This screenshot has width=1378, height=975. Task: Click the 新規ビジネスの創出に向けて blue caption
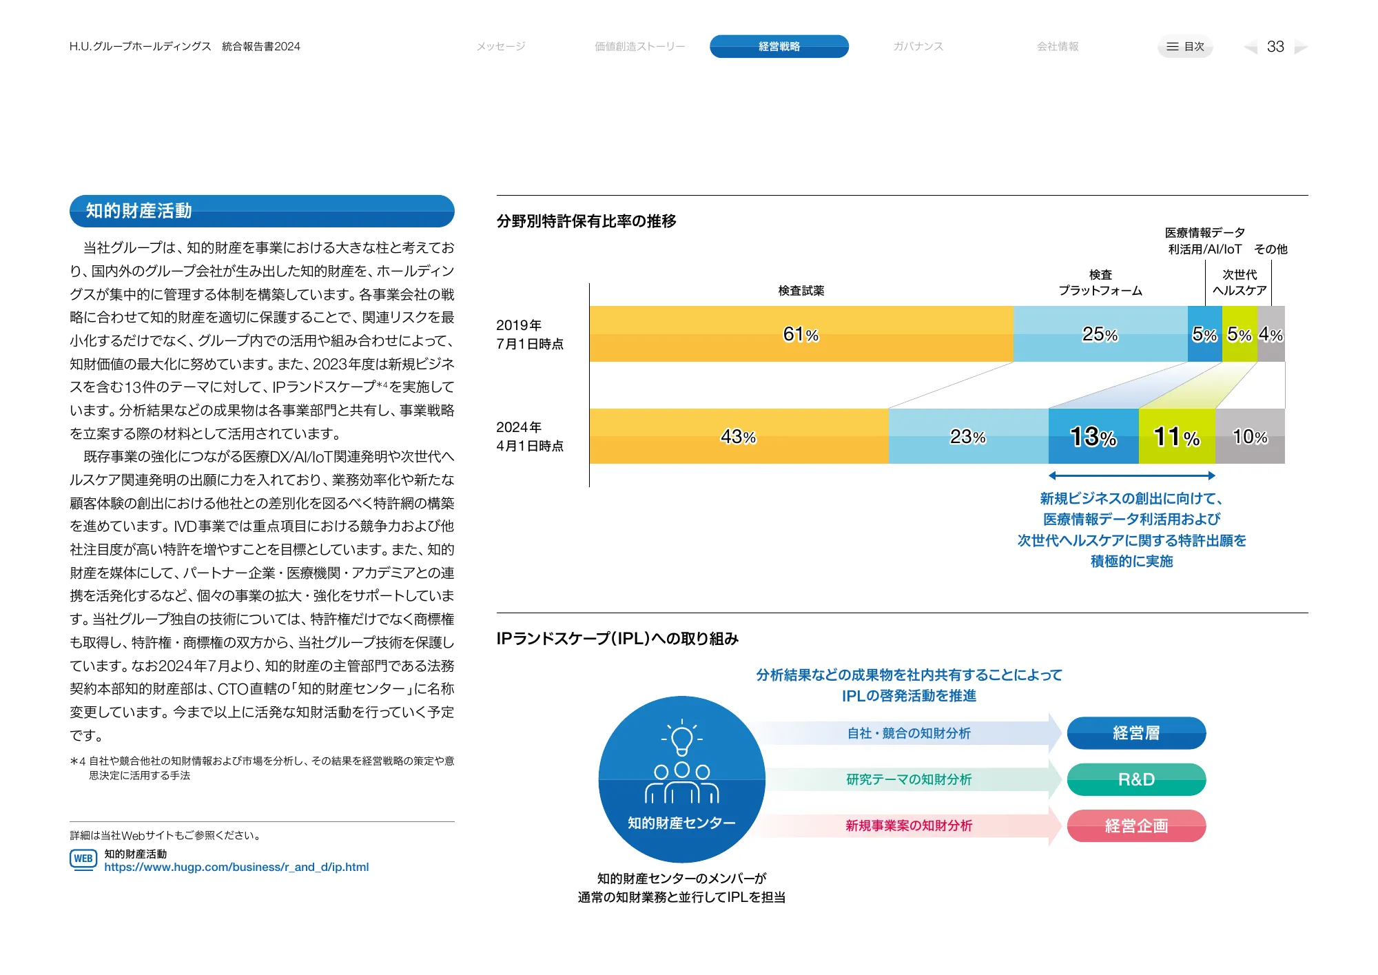1131,530
